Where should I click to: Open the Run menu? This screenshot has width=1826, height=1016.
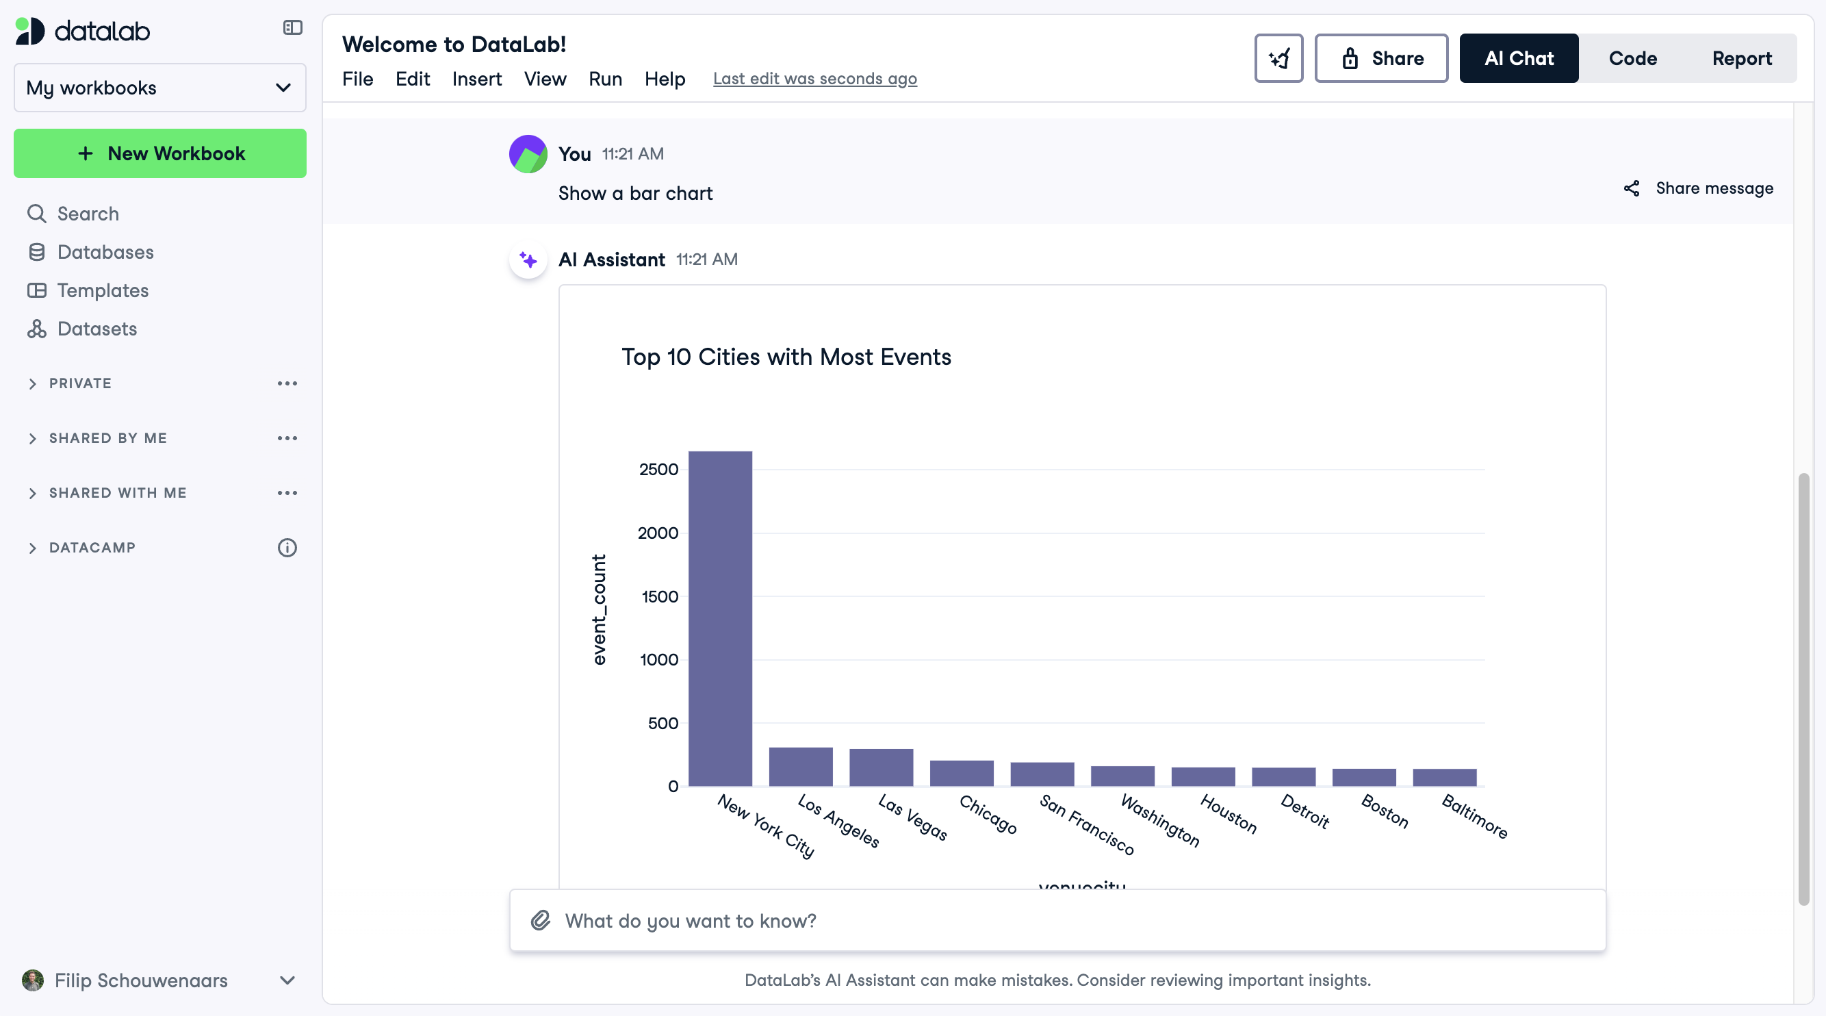coord(604,79)
